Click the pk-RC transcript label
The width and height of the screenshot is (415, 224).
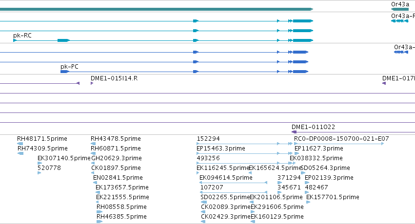tap(22, 36)
